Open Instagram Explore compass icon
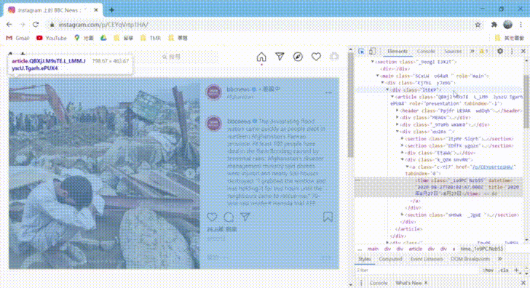 298,57
